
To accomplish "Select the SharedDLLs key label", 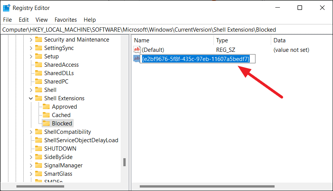I will click(59, 73).
